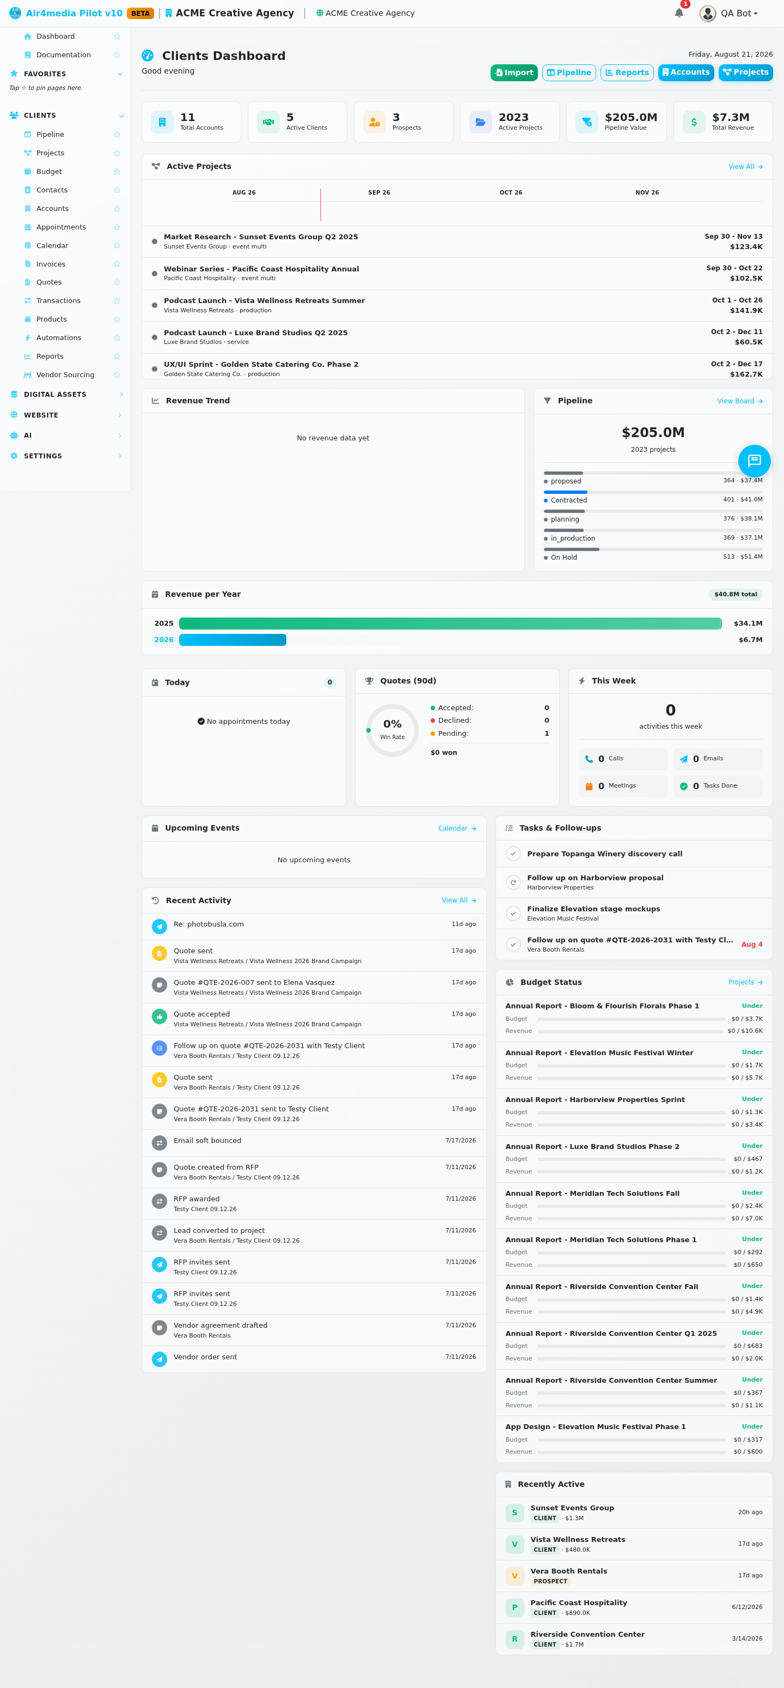
Task: Open the Market Research Sunset Events project row
Action: (x=457, y=242)
